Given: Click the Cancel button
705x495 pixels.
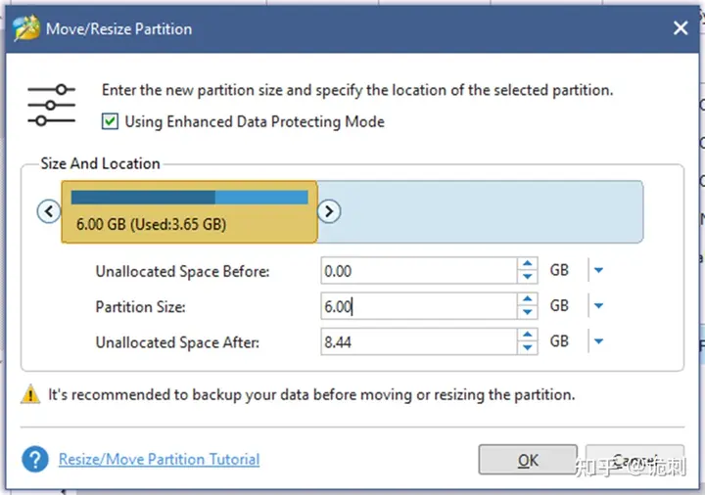Looking at the screenshot, I should (634, 460).
